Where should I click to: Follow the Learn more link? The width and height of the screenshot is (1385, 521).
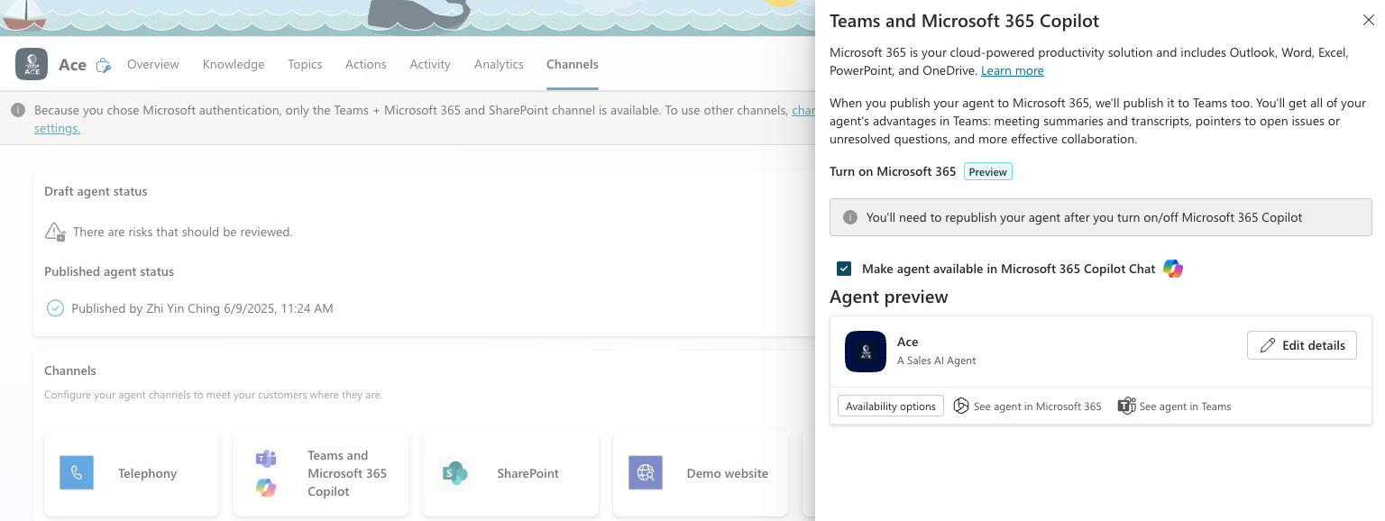tap(1013, 70)
